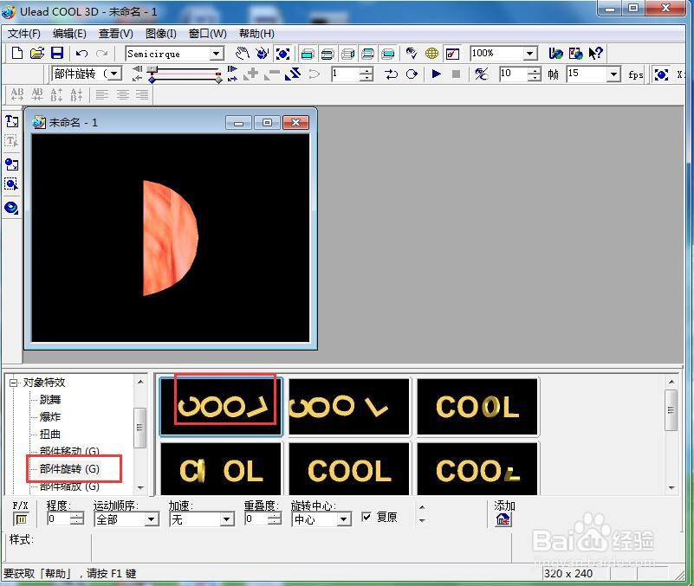This screenshot has height=586, width=694.
Task: Click the first face toggle icon (front face)
Action: (308, 54)
